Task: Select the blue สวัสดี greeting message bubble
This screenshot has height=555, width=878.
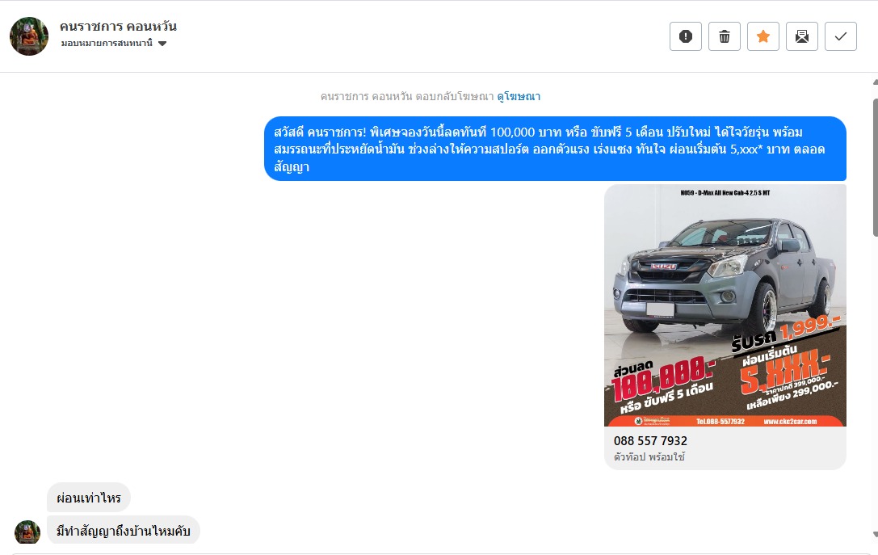Action: [x=555, y=149]
